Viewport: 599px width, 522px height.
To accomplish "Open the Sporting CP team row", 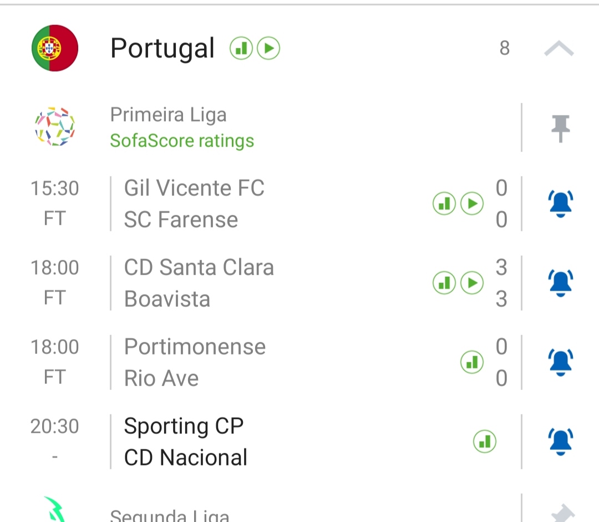I will [184, 426].
